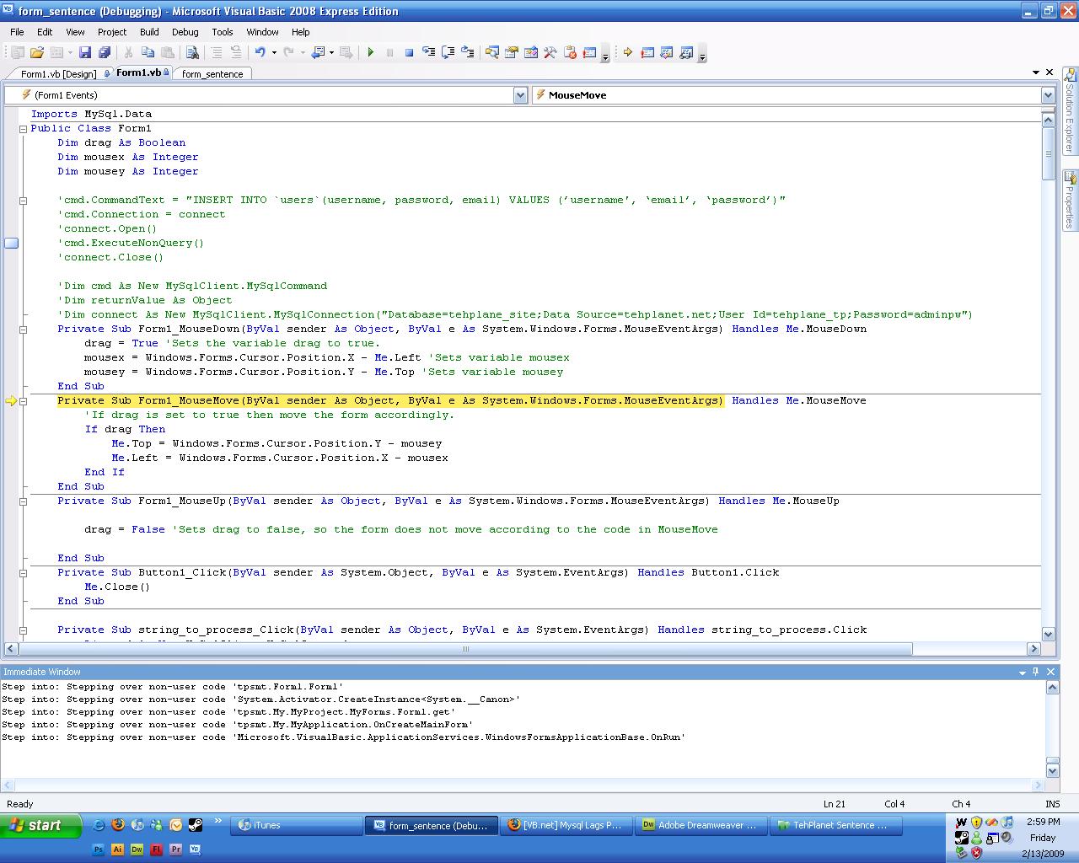Open Adobe Dreamweaver from the taskbar
Screen dimensions: 1079x863
[701, 825]
